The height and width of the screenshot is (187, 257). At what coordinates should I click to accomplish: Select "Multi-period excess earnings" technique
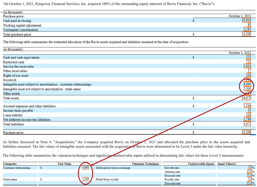(x=113, y=168)
